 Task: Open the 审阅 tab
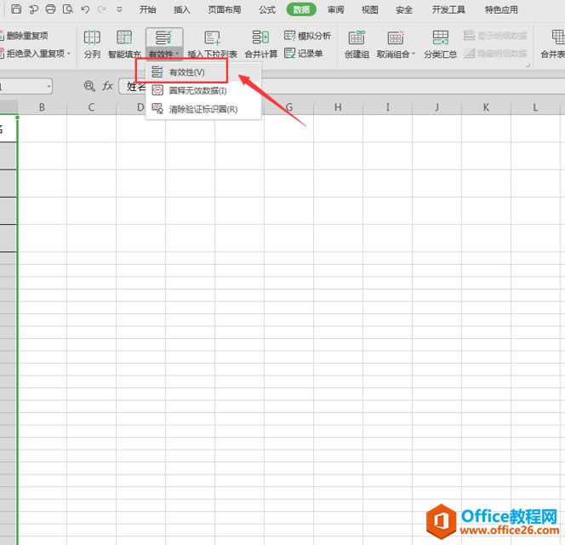(x=335, y=9)
